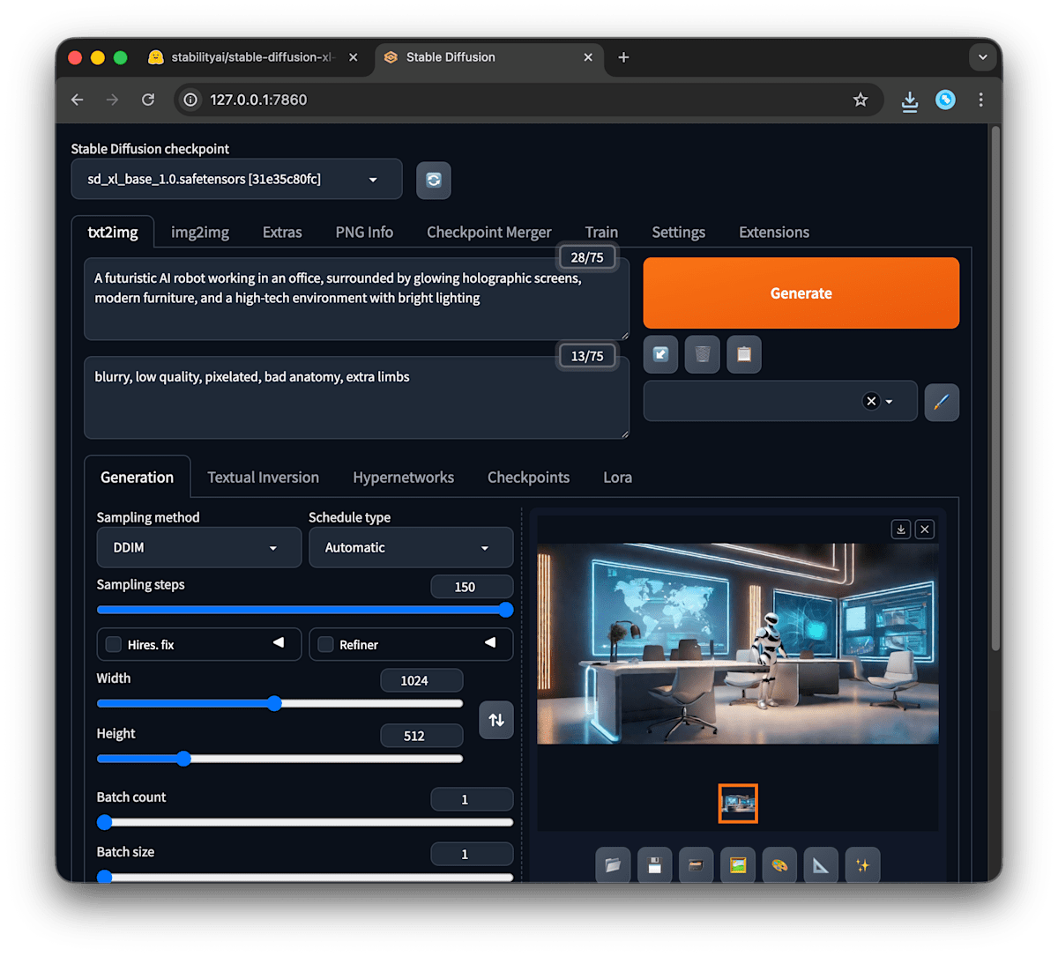The image size is (1058, 956).
Task: Swap width and height values
Action: [x=496, y=720]
